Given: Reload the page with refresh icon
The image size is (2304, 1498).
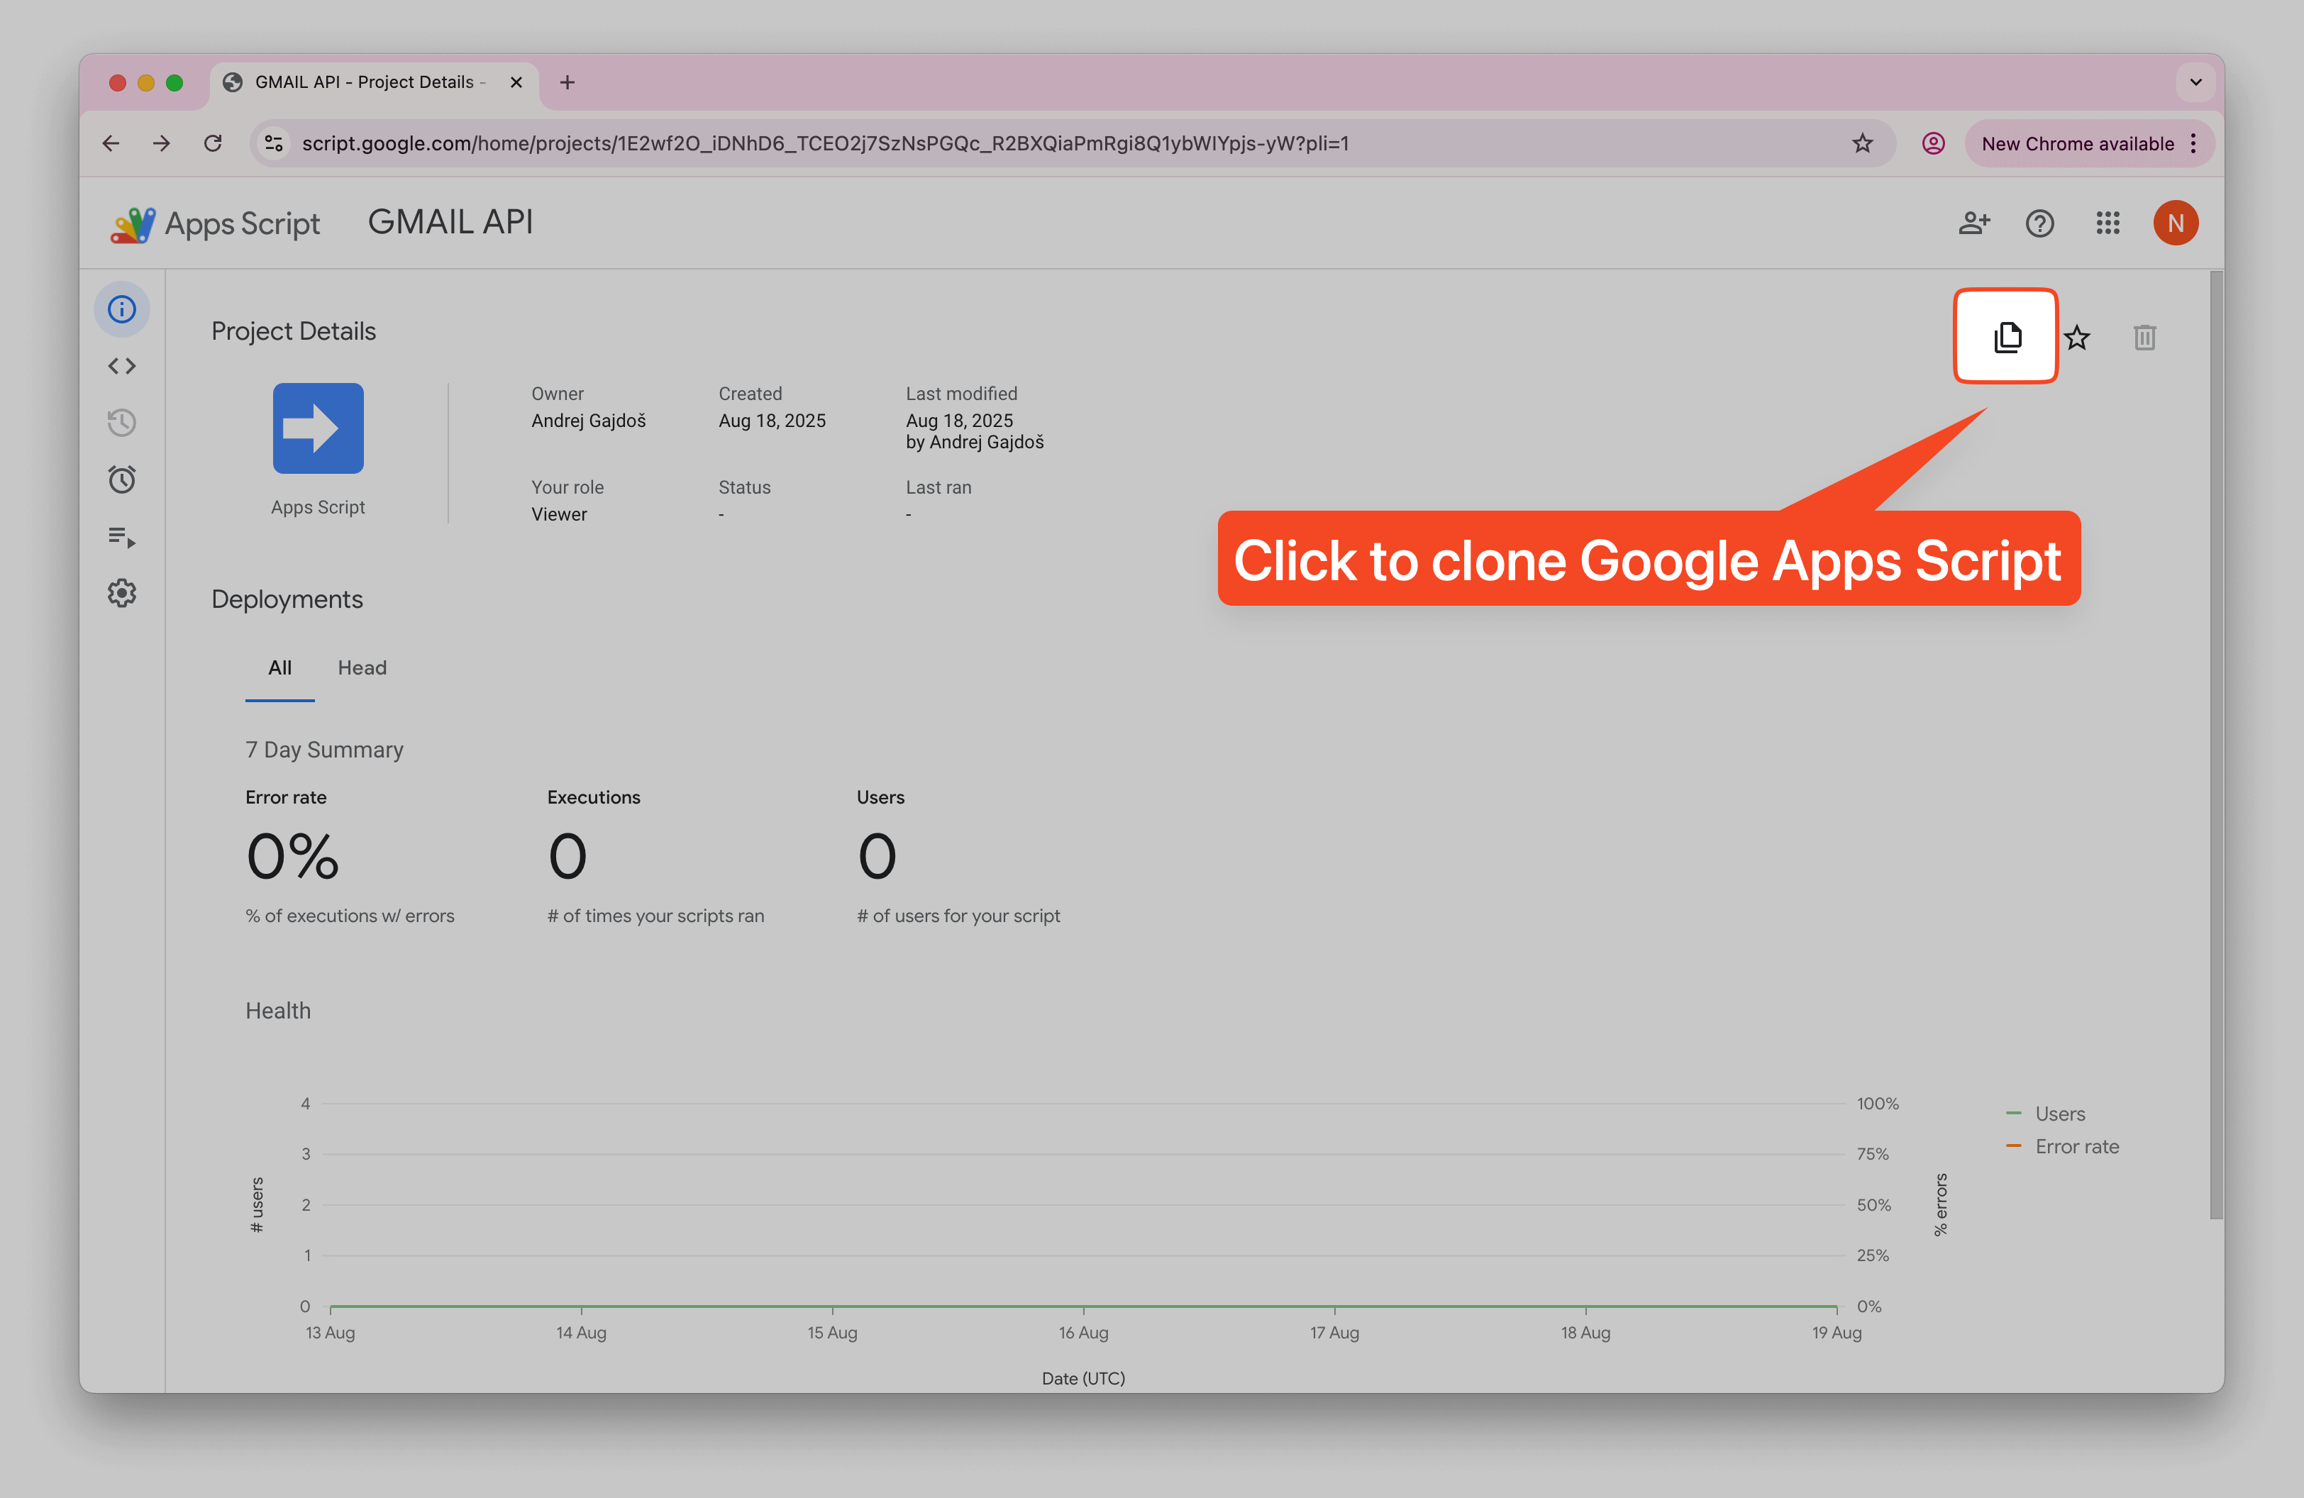Looking at the screenshot, I should pos(213,143).
